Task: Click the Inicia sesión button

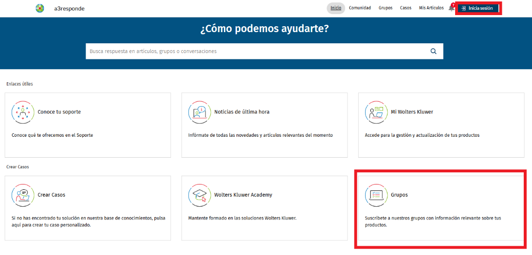Action: 478,8
